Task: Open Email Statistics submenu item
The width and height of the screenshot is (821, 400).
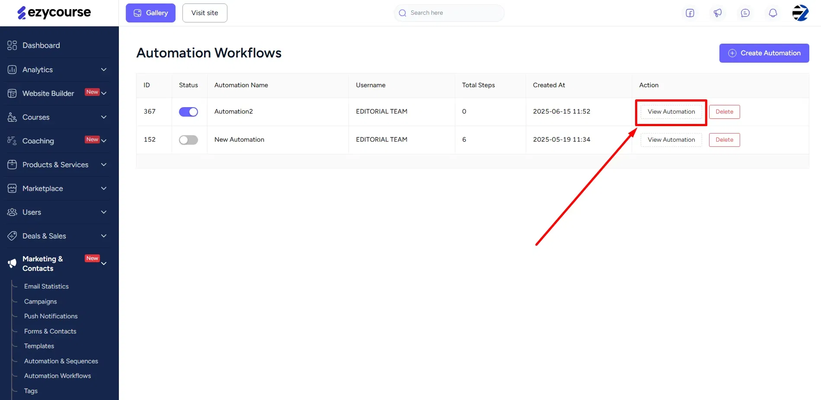Action: (x=46, y=286)
